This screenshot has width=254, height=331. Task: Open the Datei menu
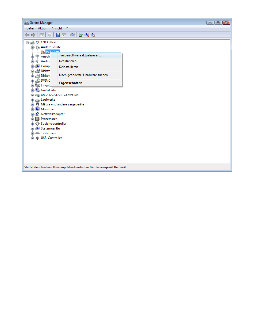(30, 28)
